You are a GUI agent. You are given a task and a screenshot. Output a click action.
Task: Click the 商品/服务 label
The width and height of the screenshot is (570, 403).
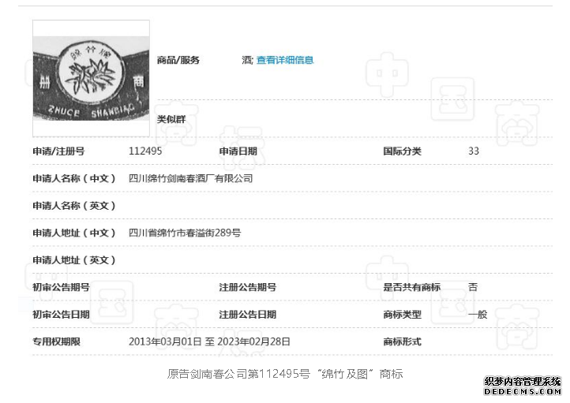(178, 60)
